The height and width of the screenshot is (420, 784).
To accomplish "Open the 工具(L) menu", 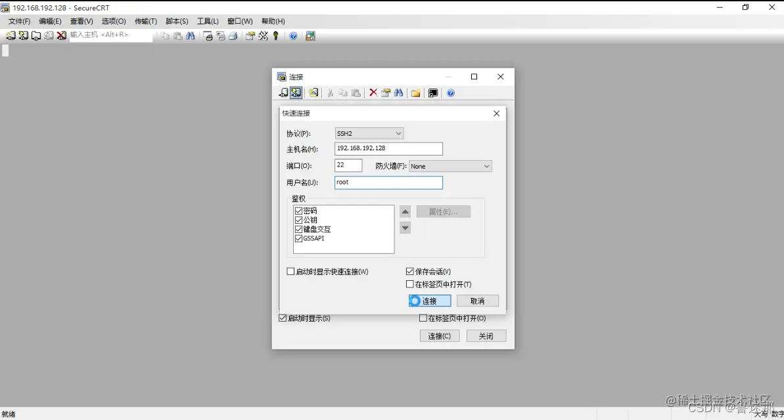I will pos(208,21).
